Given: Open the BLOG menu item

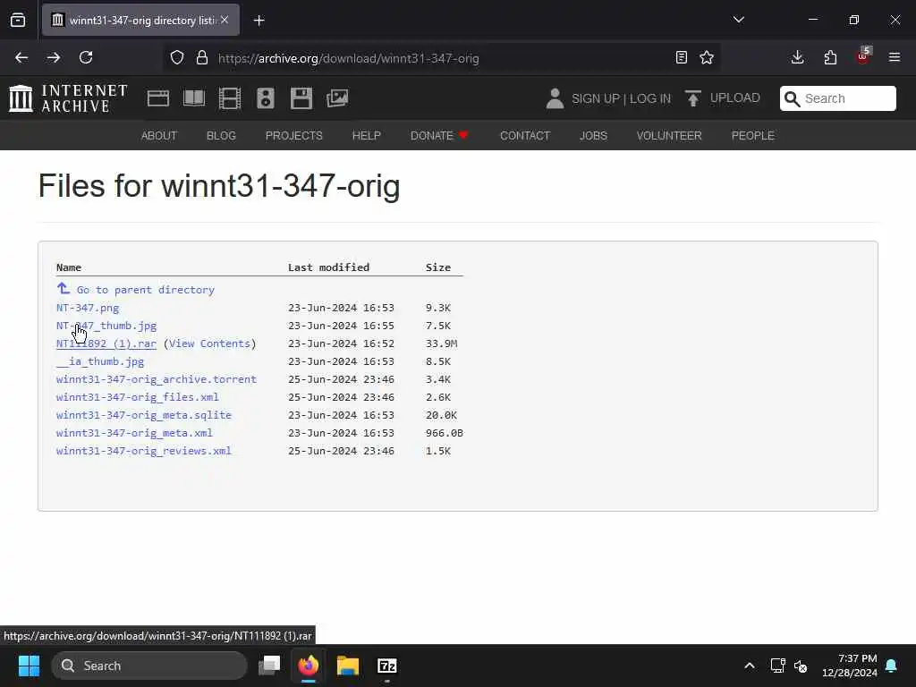Looking at the screenshot, I should (x=222, y=136).
